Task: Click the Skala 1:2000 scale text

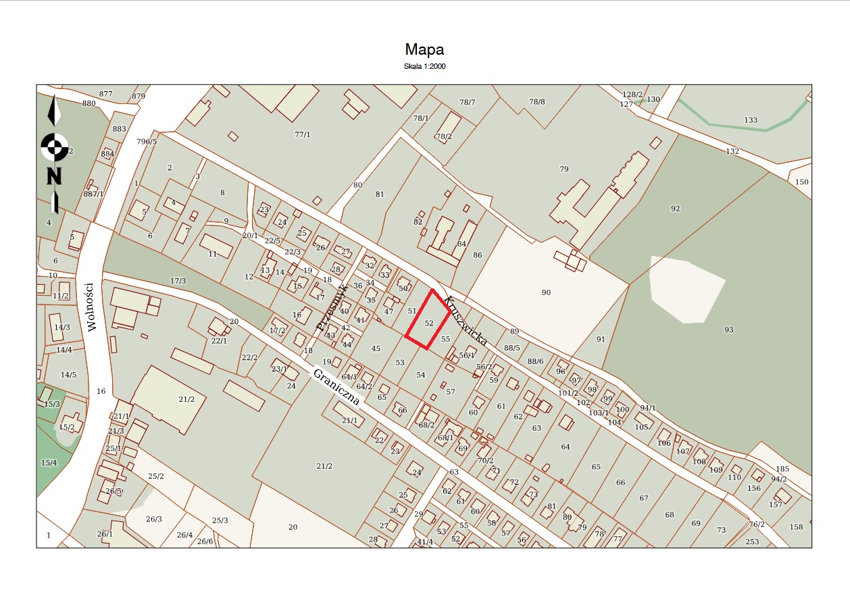Action: (x=424, y=66)
